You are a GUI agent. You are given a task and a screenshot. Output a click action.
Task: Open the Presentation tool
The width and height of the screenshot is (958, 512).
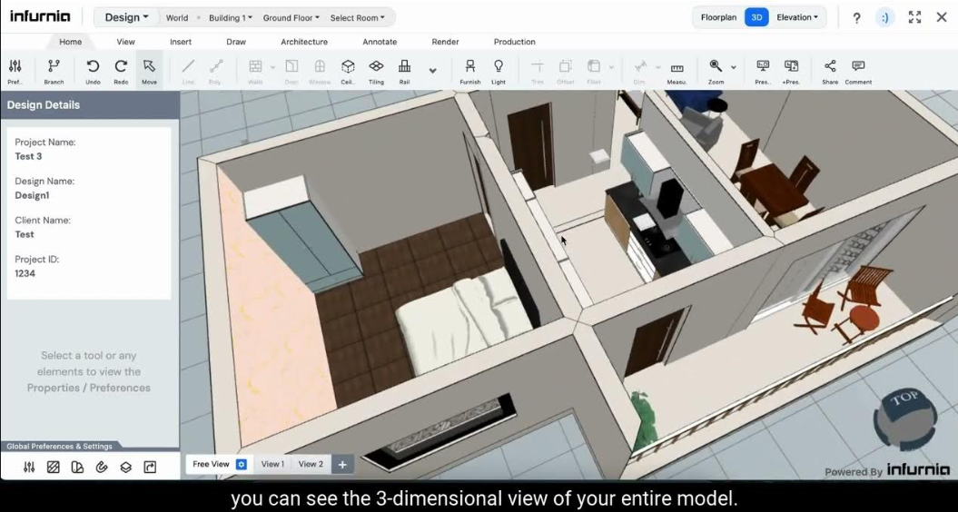tap(763, 71)
